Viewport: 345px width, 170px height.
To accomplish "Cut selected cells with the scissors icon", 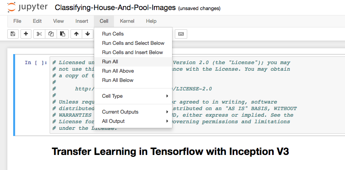I will pos(39,34).
